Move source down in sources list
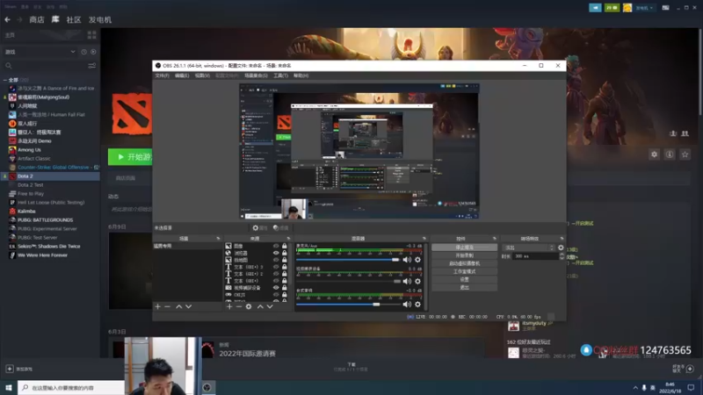Screen dimensions: 703x395 pos(270,306)
